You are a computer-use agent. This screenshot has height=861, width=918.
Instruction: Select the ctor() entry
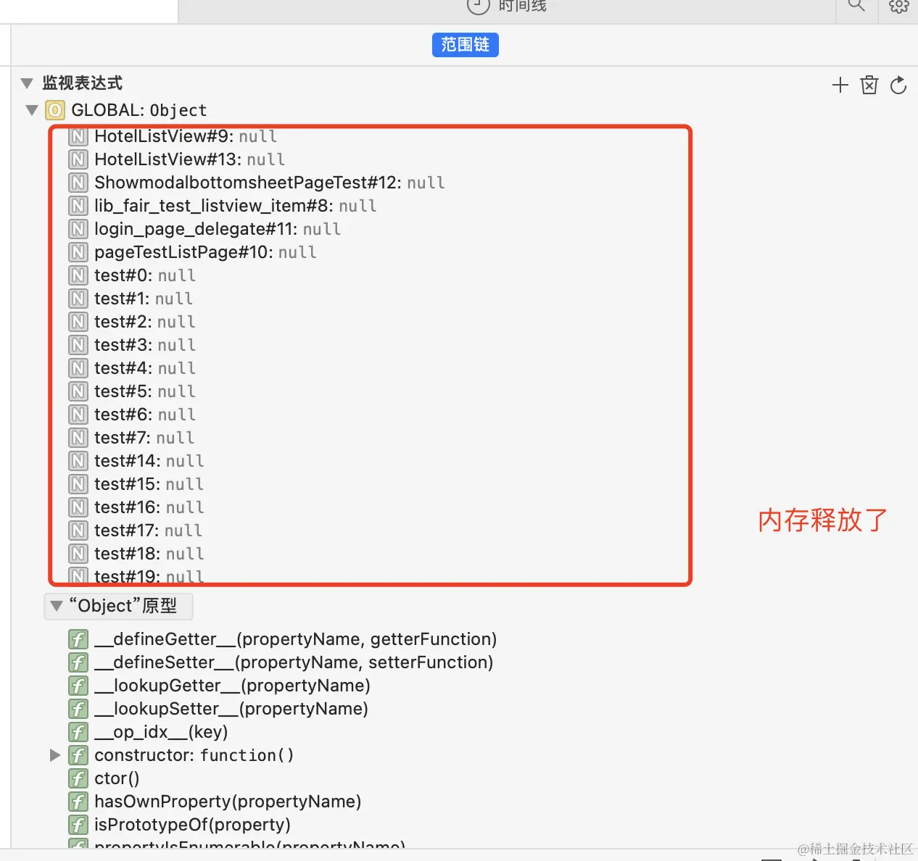[104, 778]
